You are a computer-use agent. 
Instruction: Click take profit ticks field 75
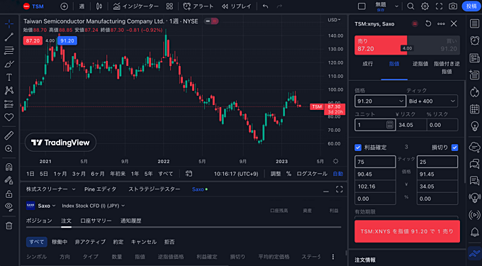point(375,162)
